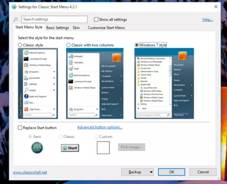Choose Classic with two columns radio option
The width and height of the screenshot is (227, 184).
[69, 45]
